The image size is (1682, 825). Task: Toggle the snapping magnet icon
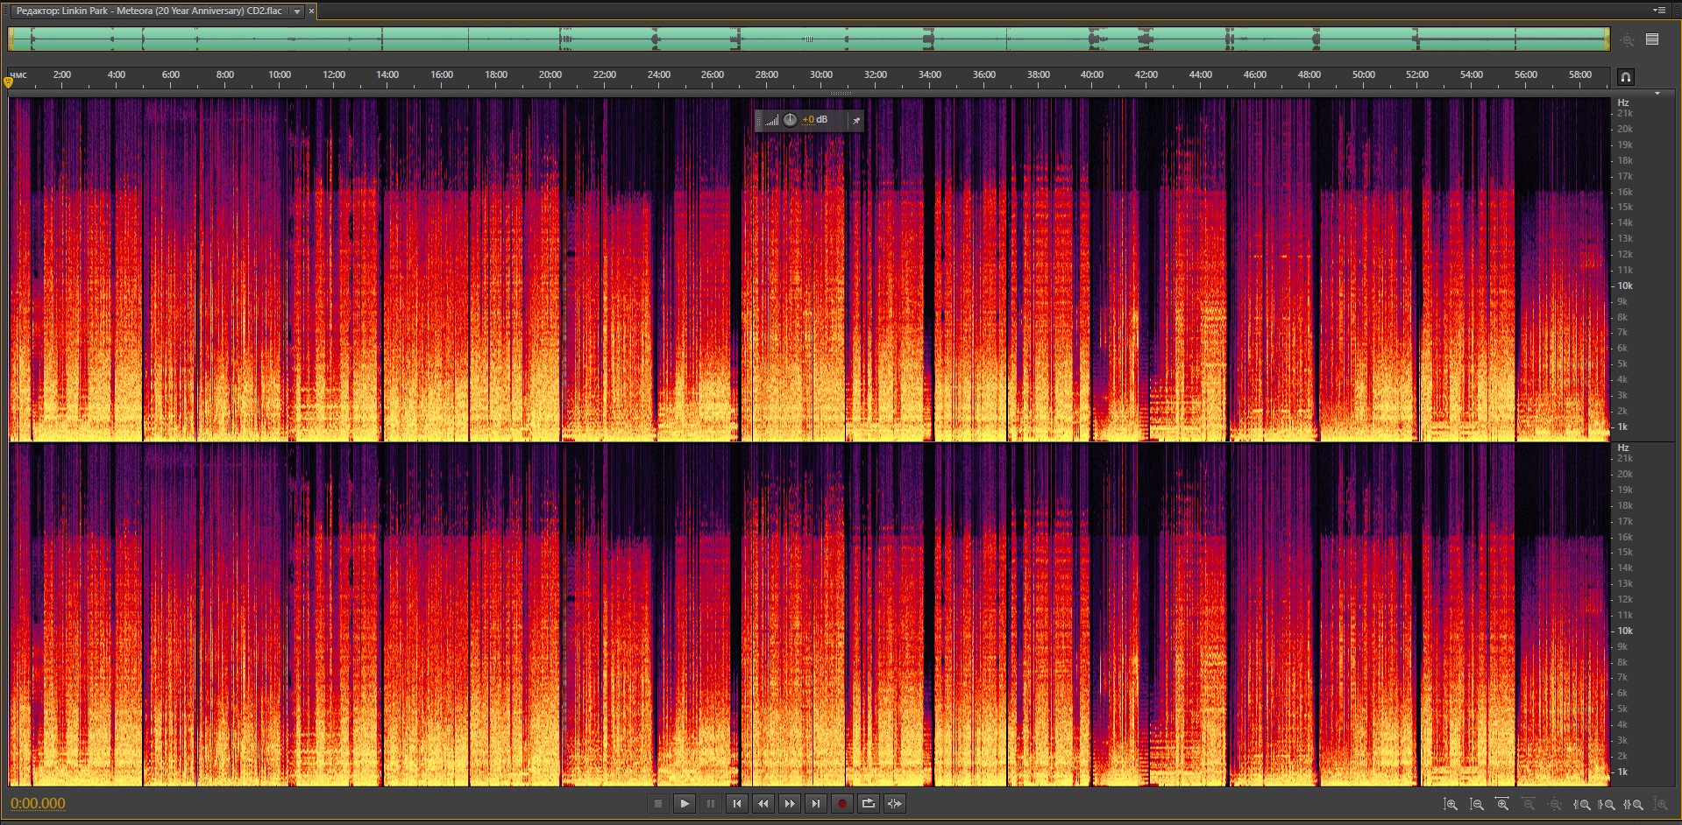[1625, 77]
